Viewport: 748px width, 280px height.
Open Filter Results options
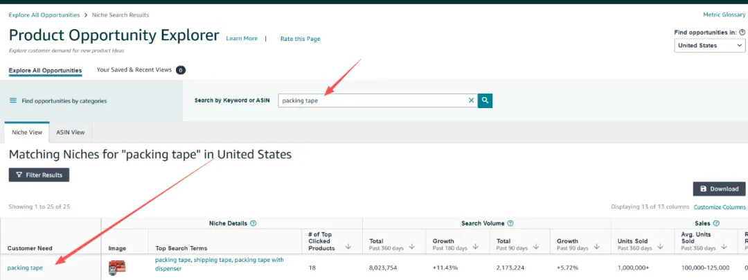[x=39, y=175]
